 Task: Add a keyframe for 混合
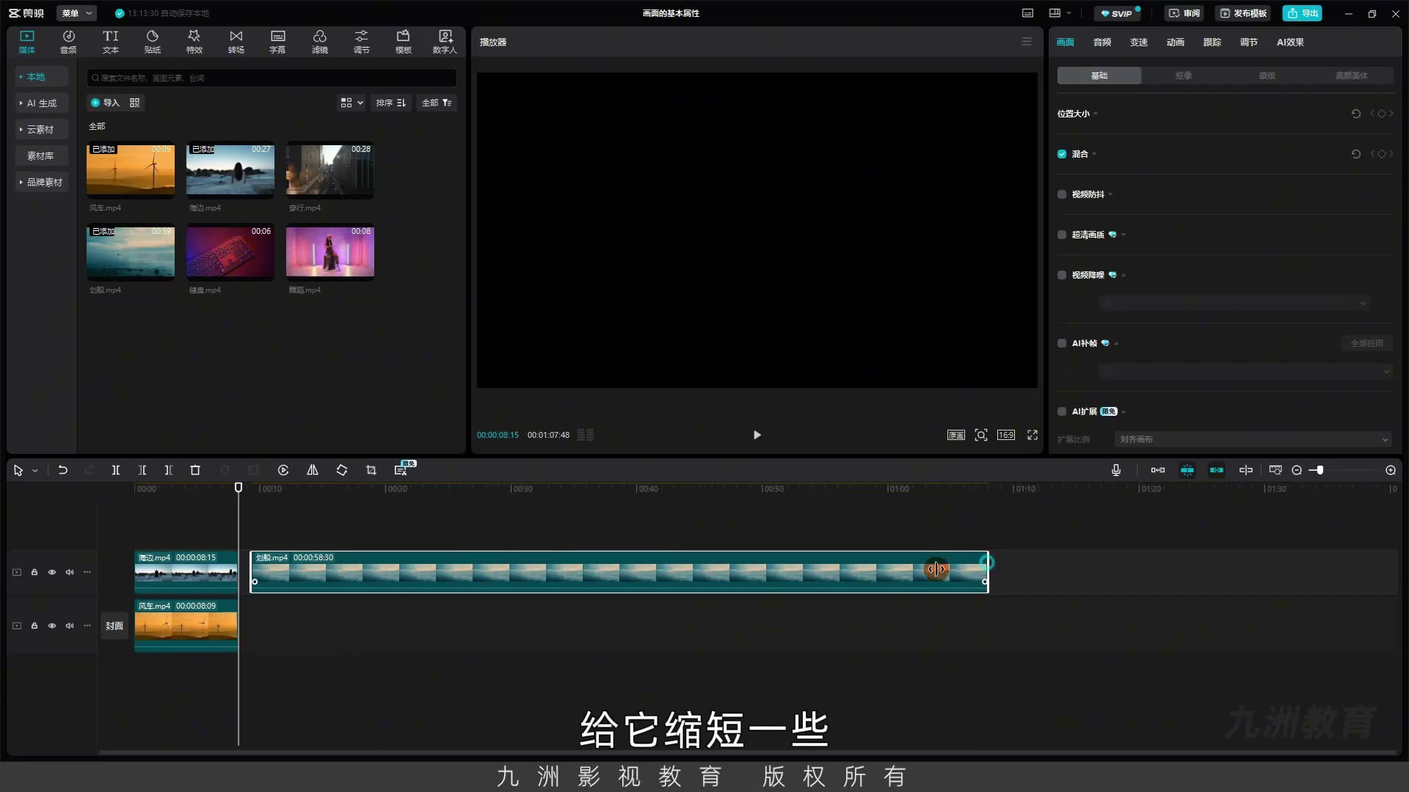point(1382,154)
